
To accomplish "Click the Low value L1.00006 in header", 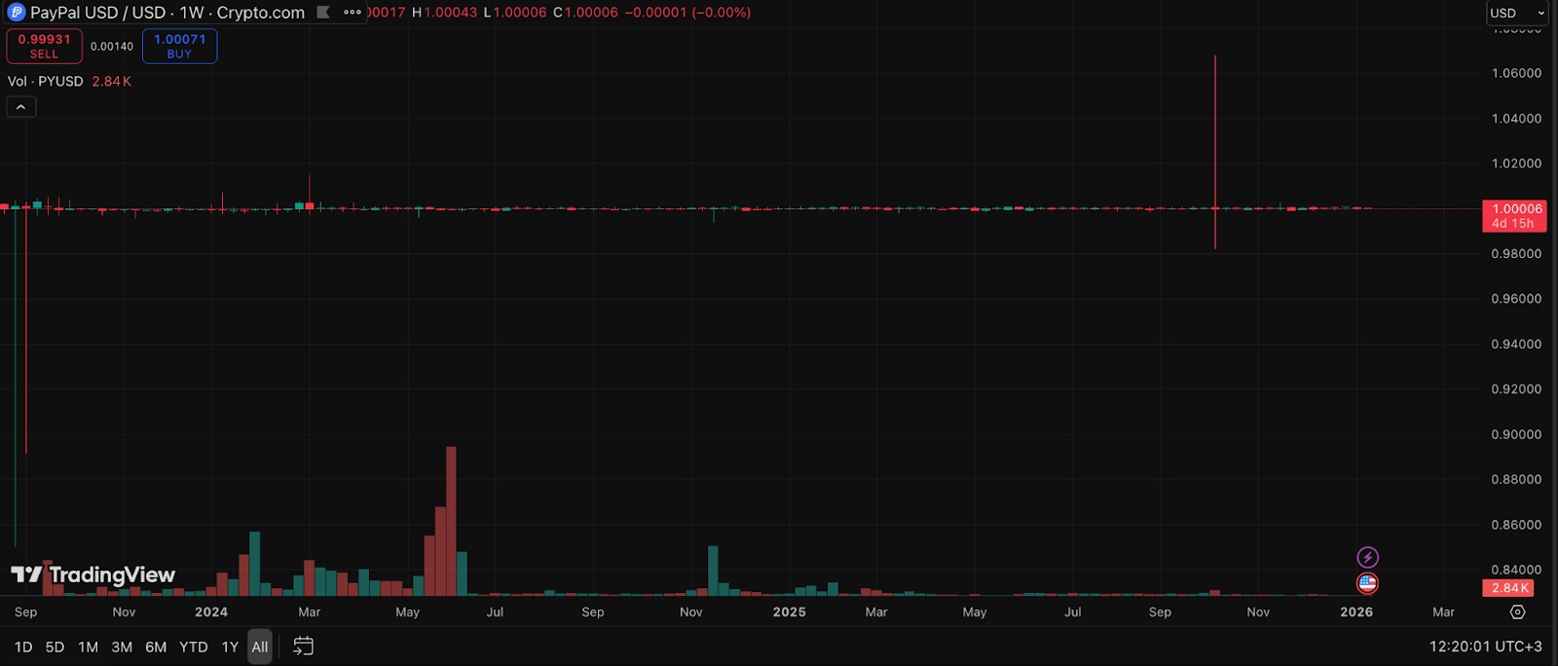I will pyautogui.click(x=515, y=13).
